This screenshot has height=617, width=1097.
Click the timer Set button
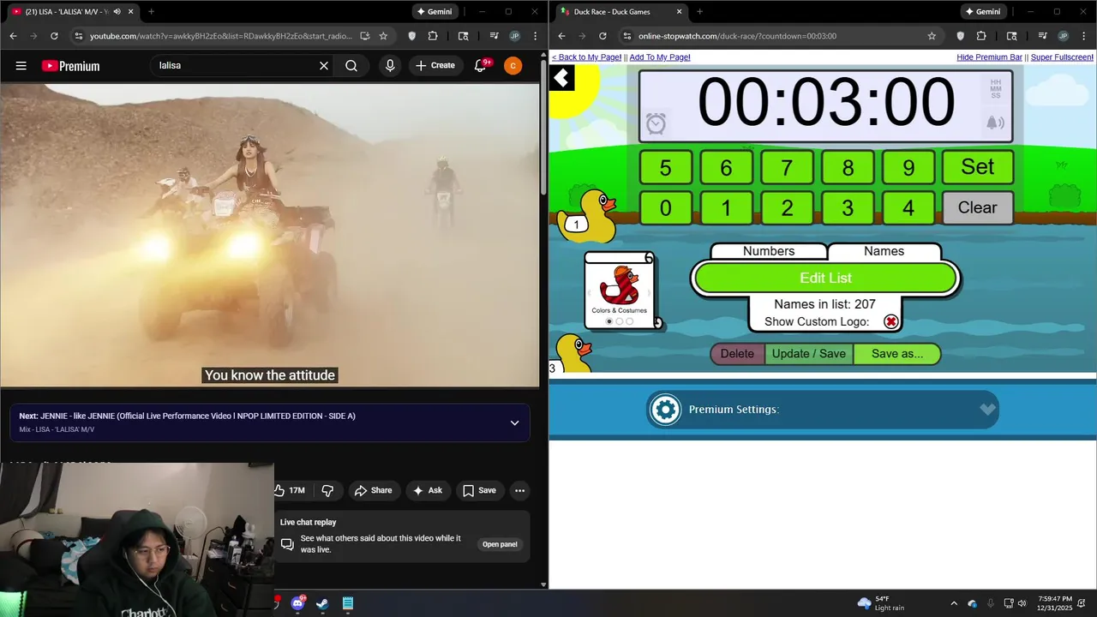[x=978, y=167]
